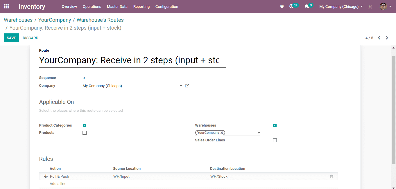Screen dimensions: 396x189
Task: Click the WH/Input source location cell
Action: [121, 177]
